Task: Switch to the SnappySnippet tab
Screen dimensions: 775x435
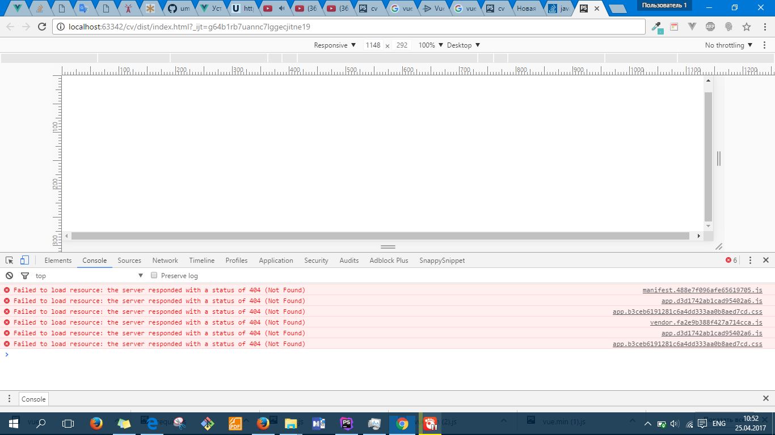Action: coord(442,261)
